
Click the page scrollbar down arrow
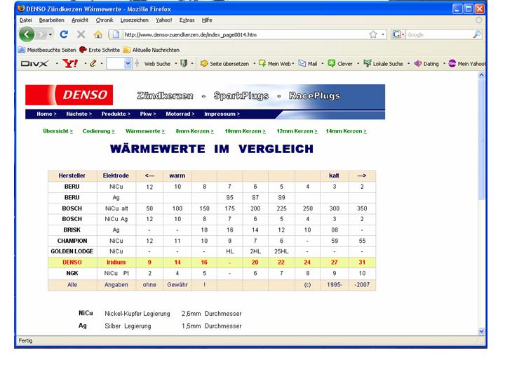(481, 331)
